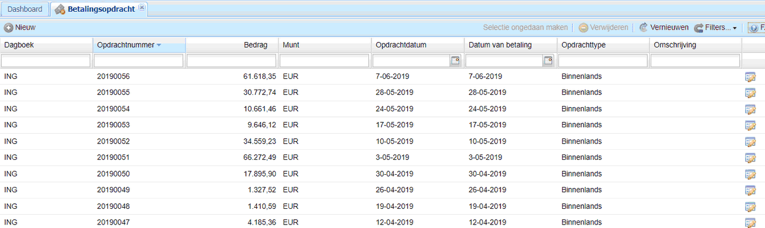Click order date 24-05-2019
This screenshot has width=765, height=228.
(x=394, y=109)
